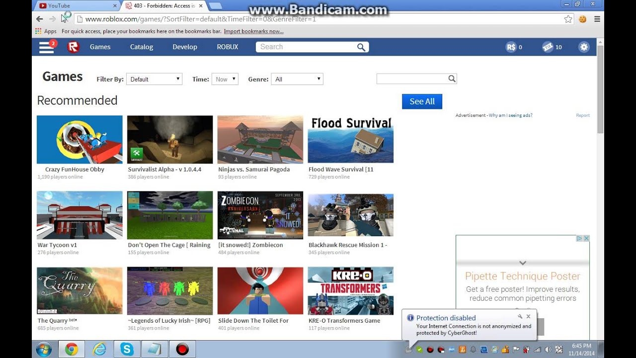Open the War Tycoon v1 title link
636x358 pixels.
click(57, 245)
